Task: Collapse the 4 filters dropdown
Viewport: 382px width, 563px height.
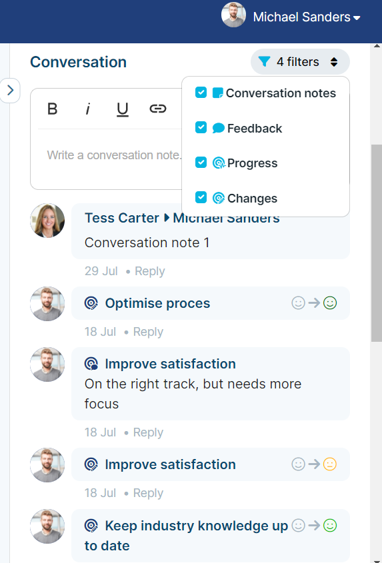Action: (300, 62)
